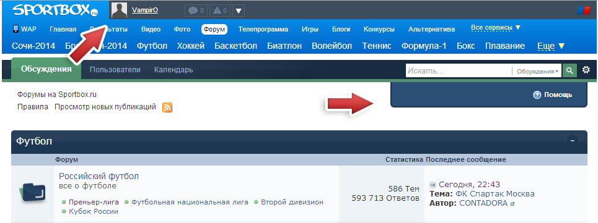Image resolution: width=598 pixels, height=223 pixels.
Task: Focus the Искать search field
Action: click(x=459, y=70)
